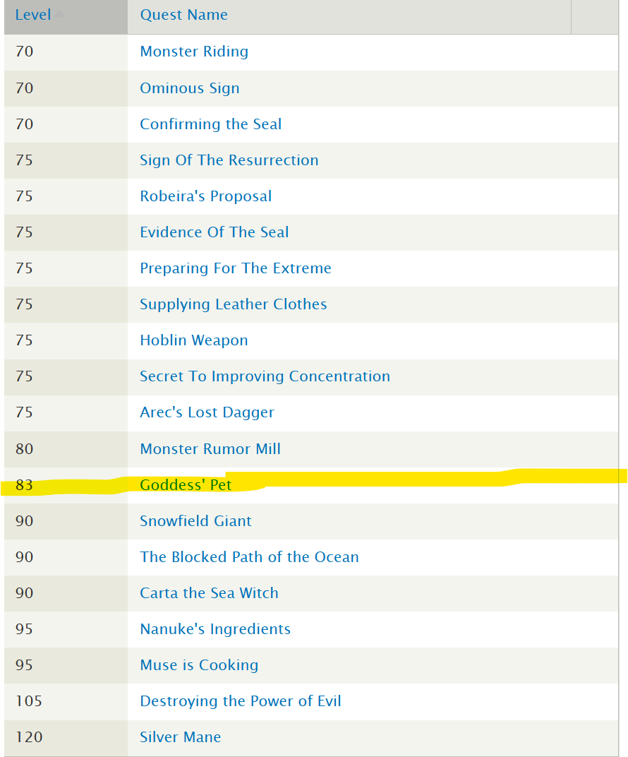628x757 pixels.
Task: Select level 70 cell beside Monster Riding
Action: pos(66,52)
